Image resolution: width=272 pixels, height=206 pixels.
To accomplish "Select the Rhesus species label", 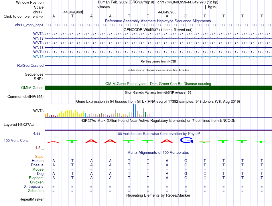I will (x=37, y=165).
